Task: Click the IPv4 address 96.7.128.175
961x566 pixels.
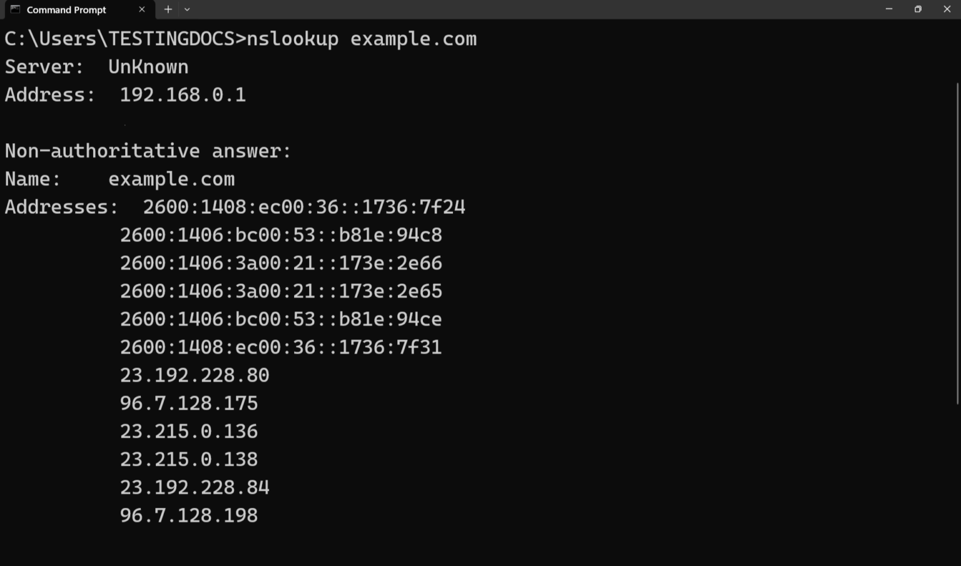Action: coord(188,403)
